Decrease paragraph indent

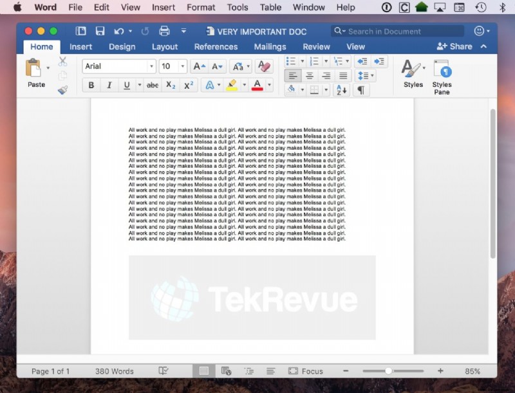pyautogui.click(x=362, y=61)
